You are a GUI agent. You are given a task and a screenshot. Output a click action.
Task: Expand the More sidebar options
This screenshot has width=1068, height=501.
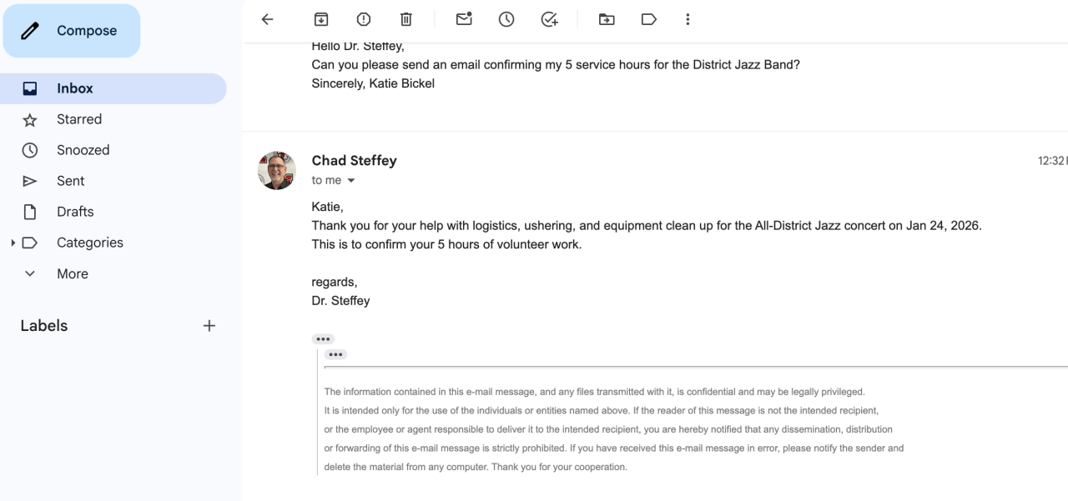pyautogui.click(x=30, y=273)
